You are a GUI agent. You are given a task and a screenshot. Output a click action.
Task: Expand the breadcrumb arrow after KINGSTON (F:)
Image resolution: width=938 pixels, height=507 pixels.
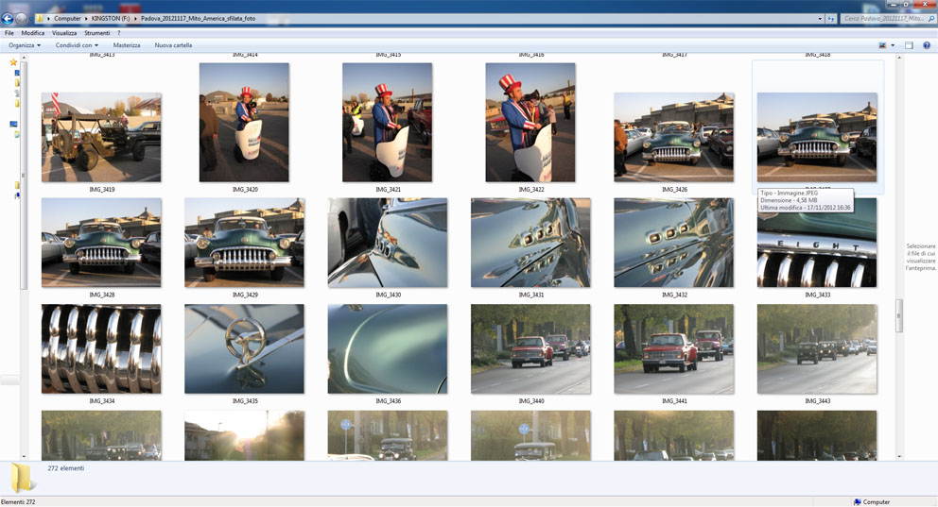[x=135, y=19]
